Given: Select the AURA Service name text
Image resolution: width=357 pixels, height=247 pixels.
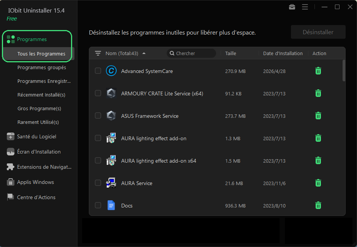Looking at the screenshot, I should pyautogui.click(x=137, y=183).
